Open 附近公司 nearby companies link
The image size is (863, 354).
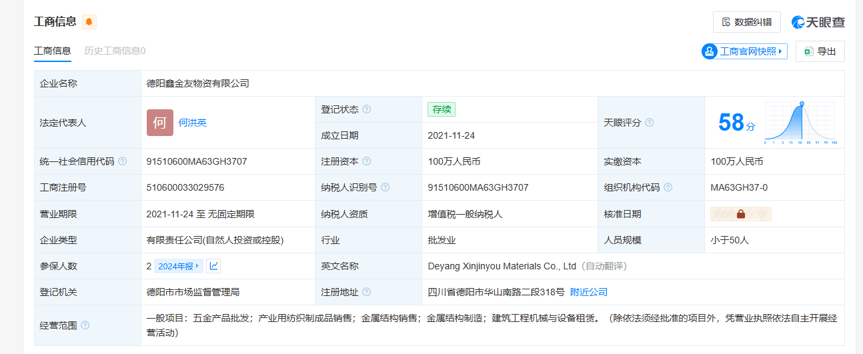(x=589, y=292)
